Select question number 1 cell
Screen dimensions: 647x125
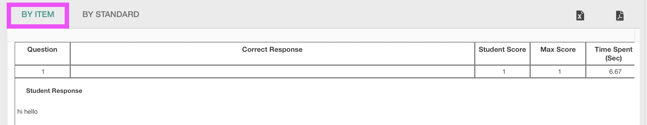[42, 71]
